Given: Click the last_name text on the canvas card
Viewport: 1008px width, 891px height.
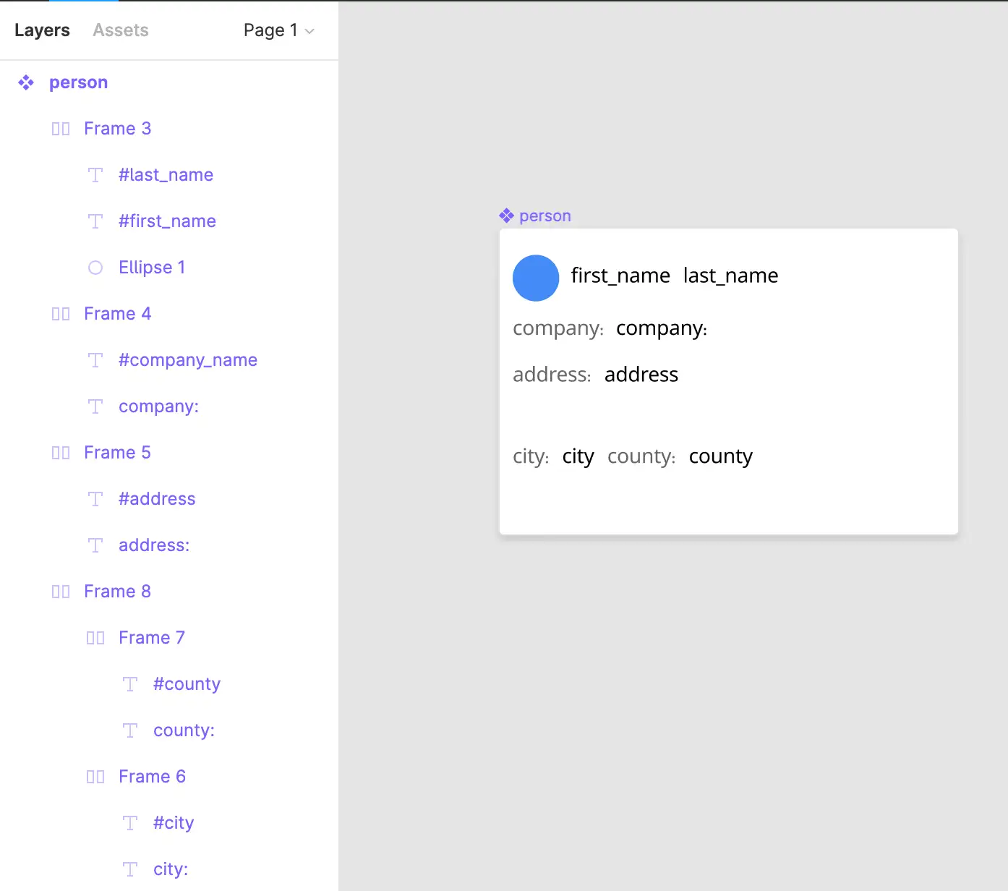Looking at the screenshot, I should pos(730,276).
